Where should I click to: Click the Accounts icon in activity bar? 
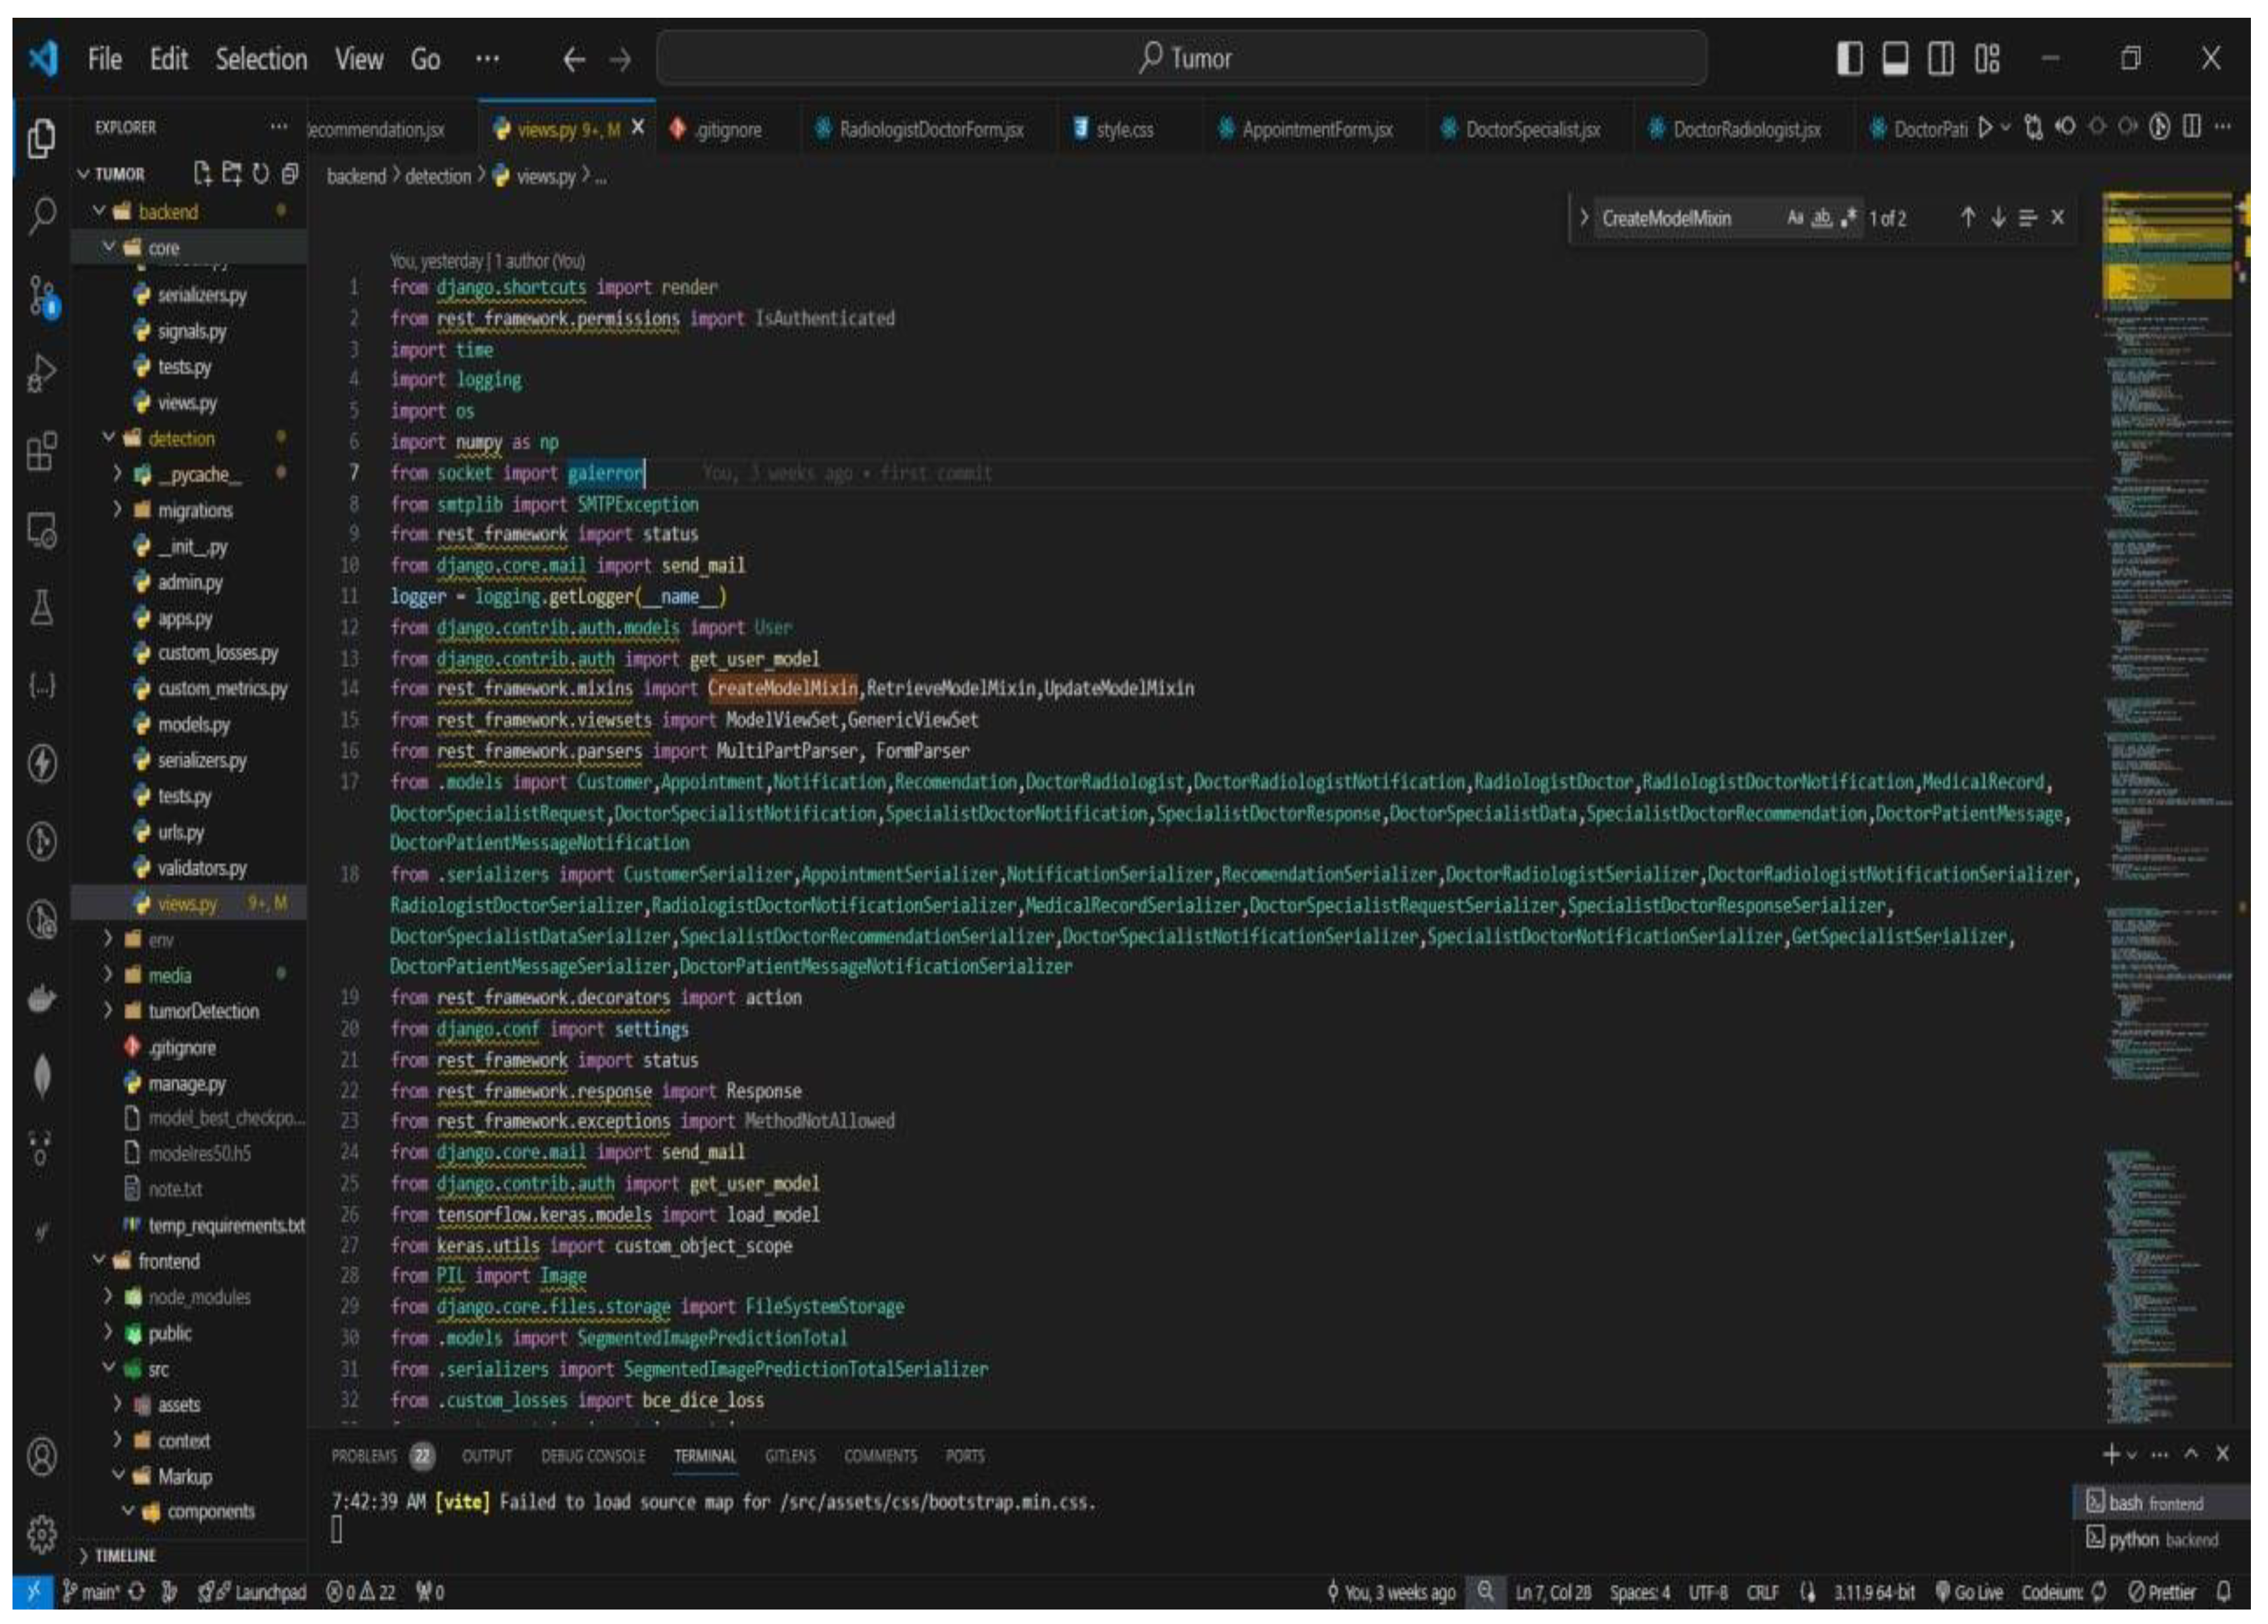click(x=42, y=1456)
